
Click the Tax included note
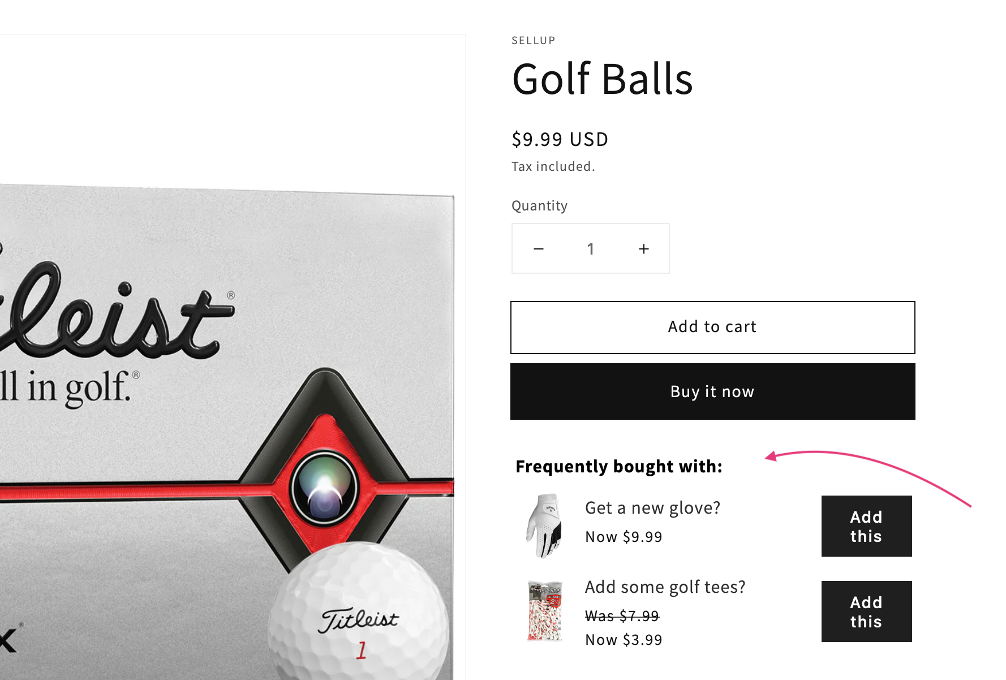[x=553, y=166]
